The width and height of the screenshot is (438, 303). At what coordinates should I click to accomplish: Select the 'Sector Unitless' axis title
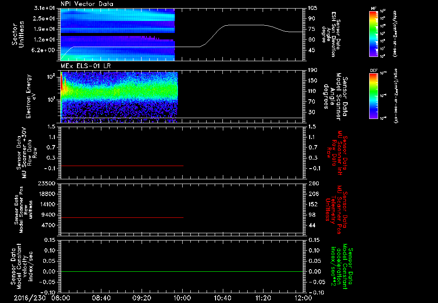click(18, 34)
